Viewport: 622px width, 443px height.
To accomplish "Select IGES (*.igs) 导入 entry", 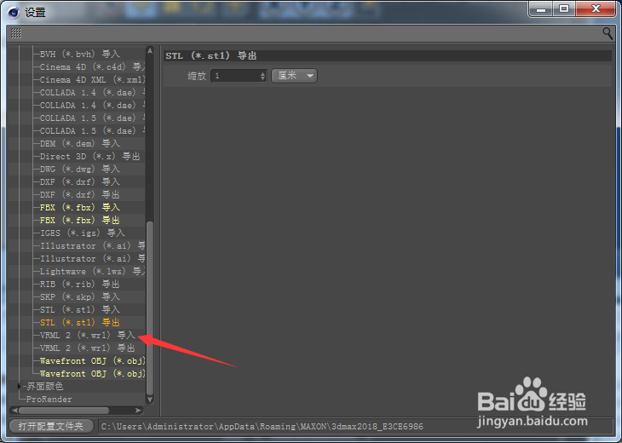I will pos(82,233).
